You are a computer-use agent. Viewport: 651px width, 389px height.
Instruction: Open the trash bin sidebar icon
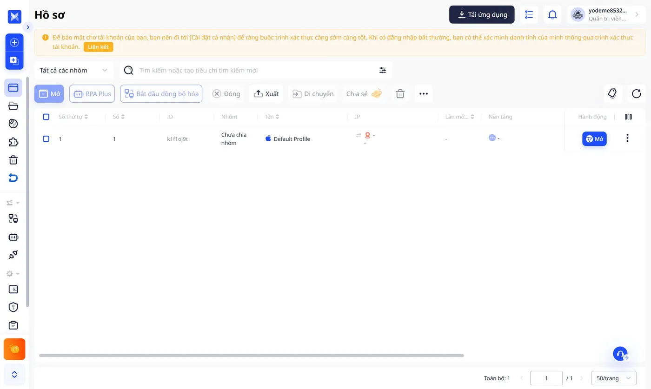coord(13,160)
